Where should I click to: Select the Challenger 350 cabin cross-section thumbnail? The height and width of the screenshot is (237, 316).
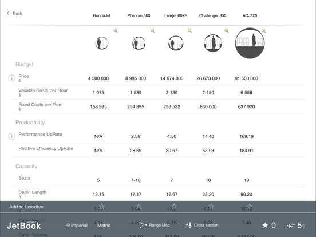click(x=213, y=43)
